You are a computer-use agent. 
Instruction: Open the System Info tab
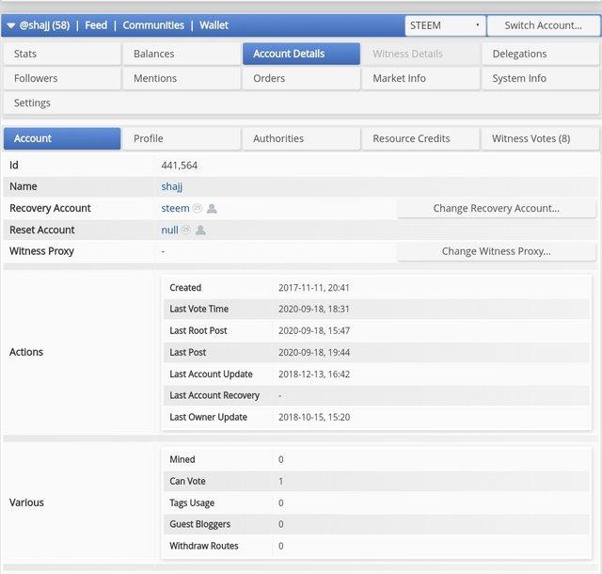[541, 78]
